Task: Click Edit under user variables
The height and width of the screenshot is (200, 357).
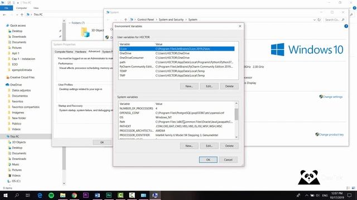Action: (x=209, y=86)
